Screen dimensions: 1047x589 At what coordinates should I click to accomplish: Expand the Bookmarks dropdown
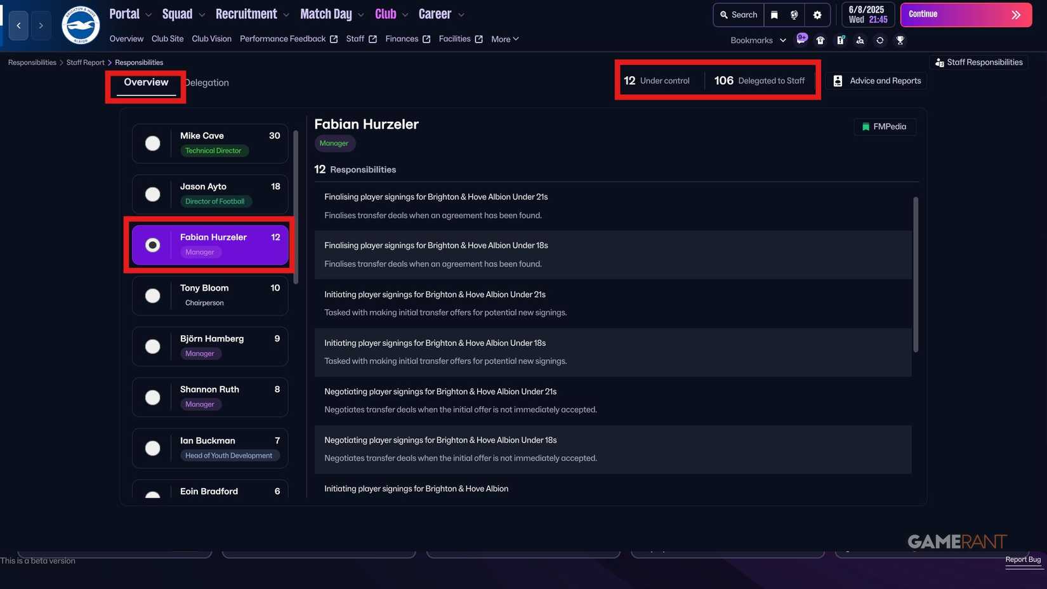782,40
